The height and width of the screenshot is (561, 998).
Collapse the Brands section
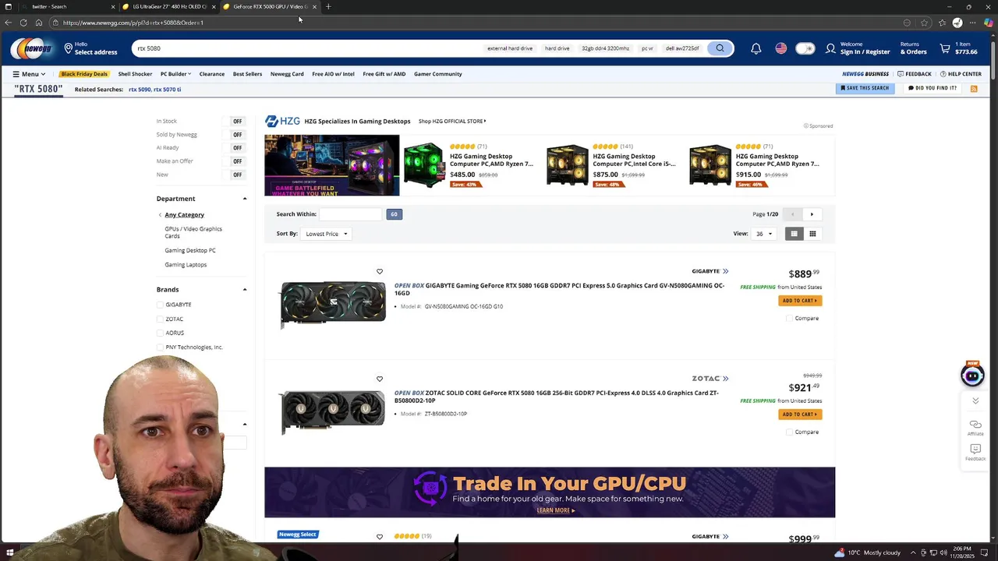244,290
